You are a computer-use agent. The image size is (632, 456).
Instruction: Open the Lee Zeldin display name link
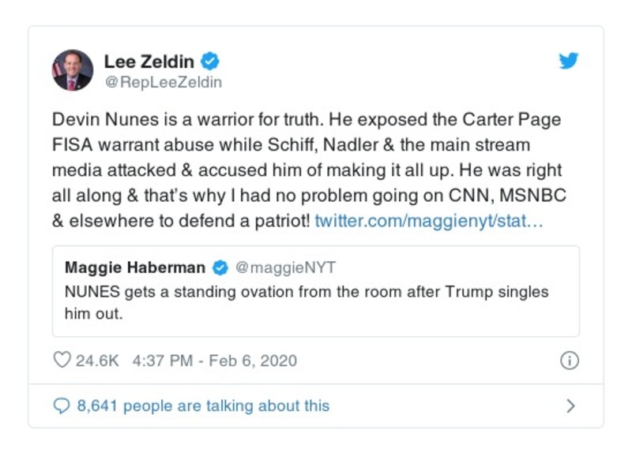[150, 61]
